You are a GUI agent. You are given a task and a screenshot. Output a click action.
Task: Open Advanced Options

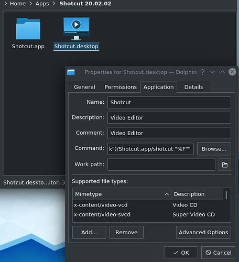tap(203, 232)
